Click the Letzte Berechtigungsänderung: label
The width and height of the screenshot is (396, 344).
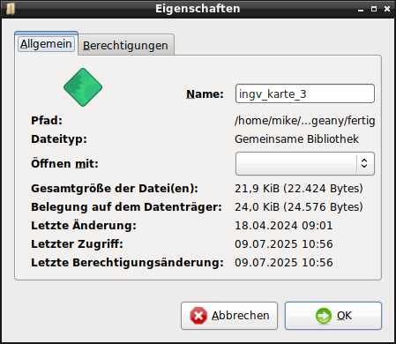point(127,263)
